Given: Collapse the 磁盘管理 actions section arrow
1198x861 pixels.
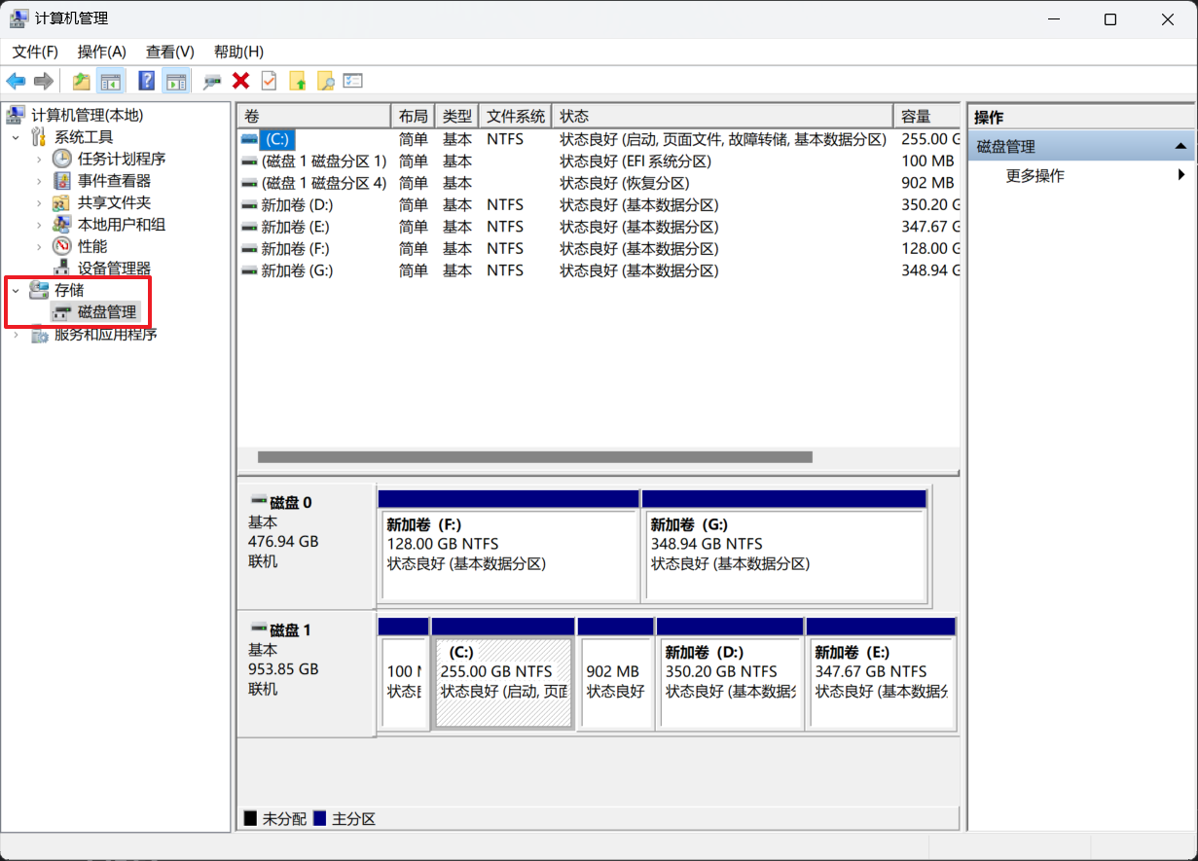Looking at the screenshot, I should click(x=1180, y=147).
